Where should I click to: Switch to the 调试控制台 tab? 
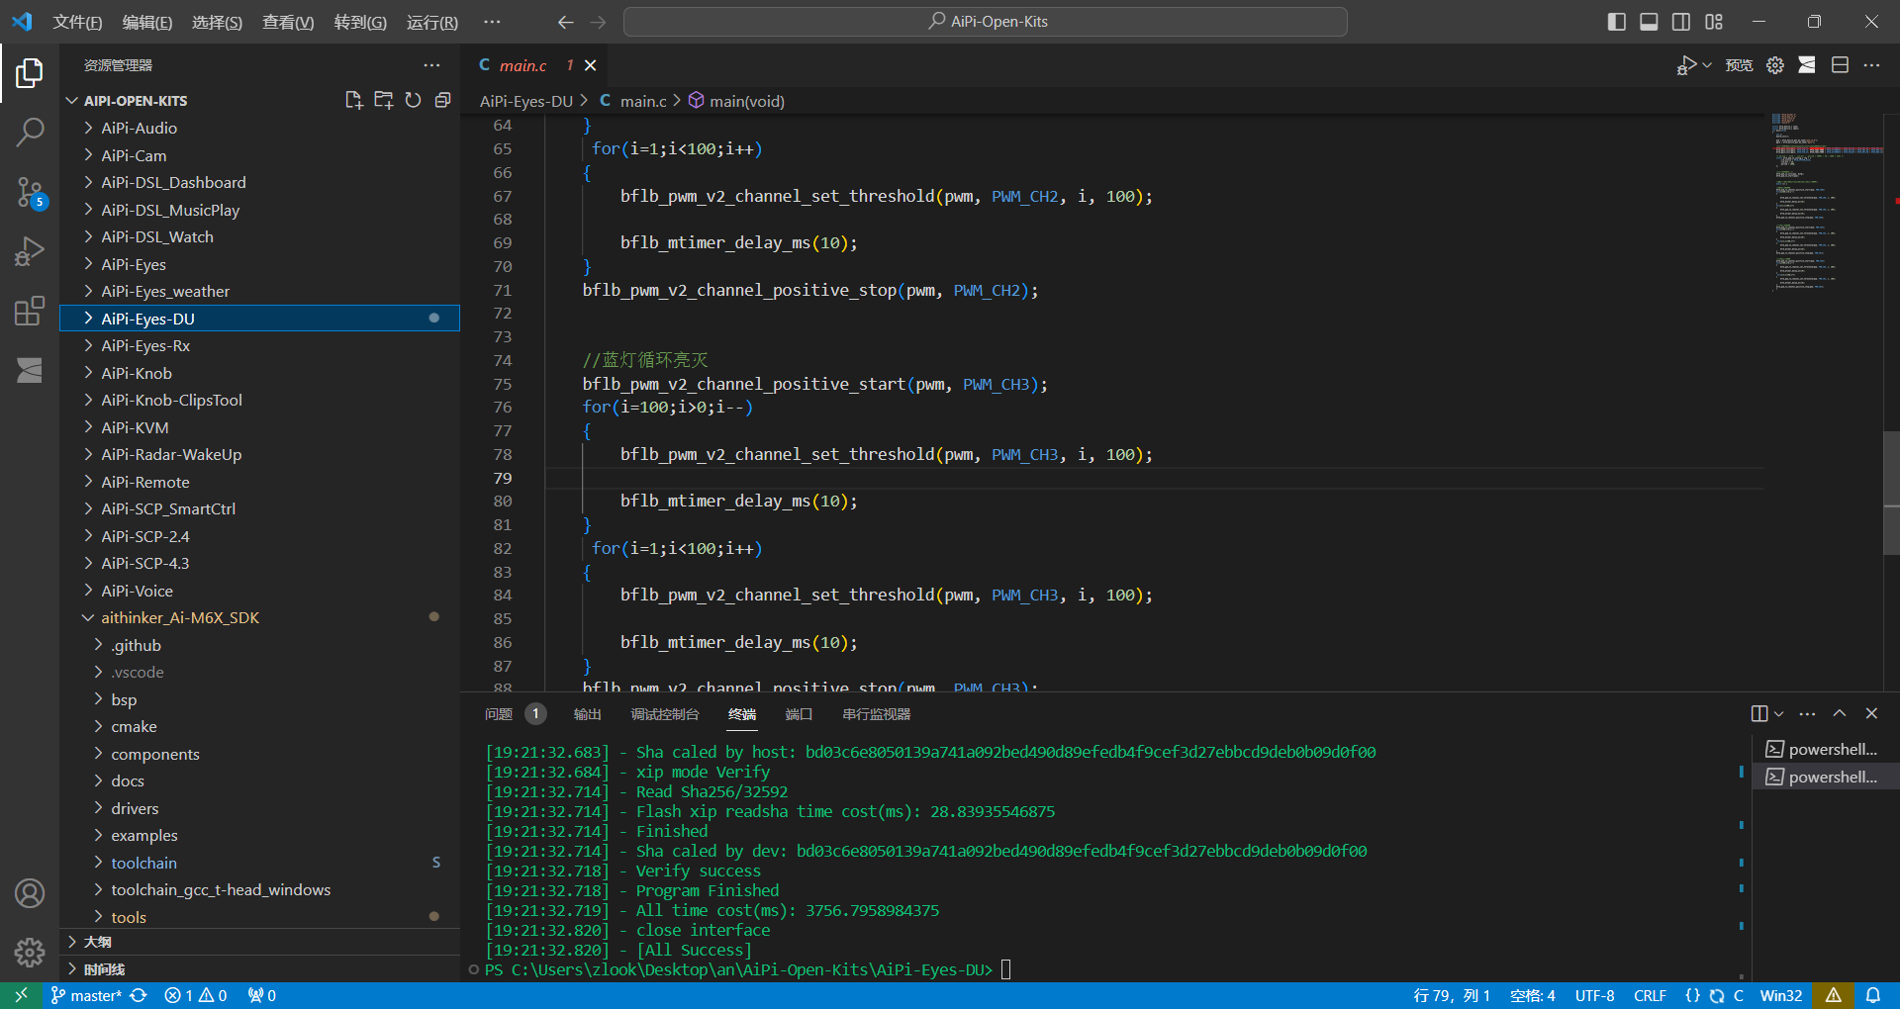coord(665,714)
